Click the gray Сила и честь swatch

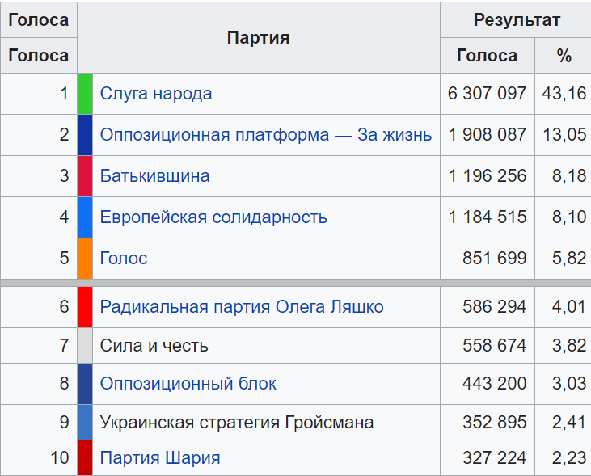[x=85, y=346]
